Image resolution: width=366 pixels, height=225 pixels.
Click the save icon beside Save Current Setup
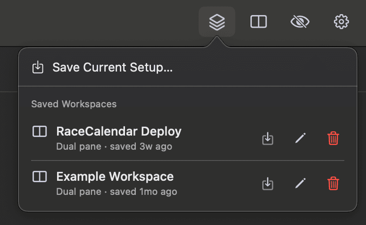coord(38,67)
